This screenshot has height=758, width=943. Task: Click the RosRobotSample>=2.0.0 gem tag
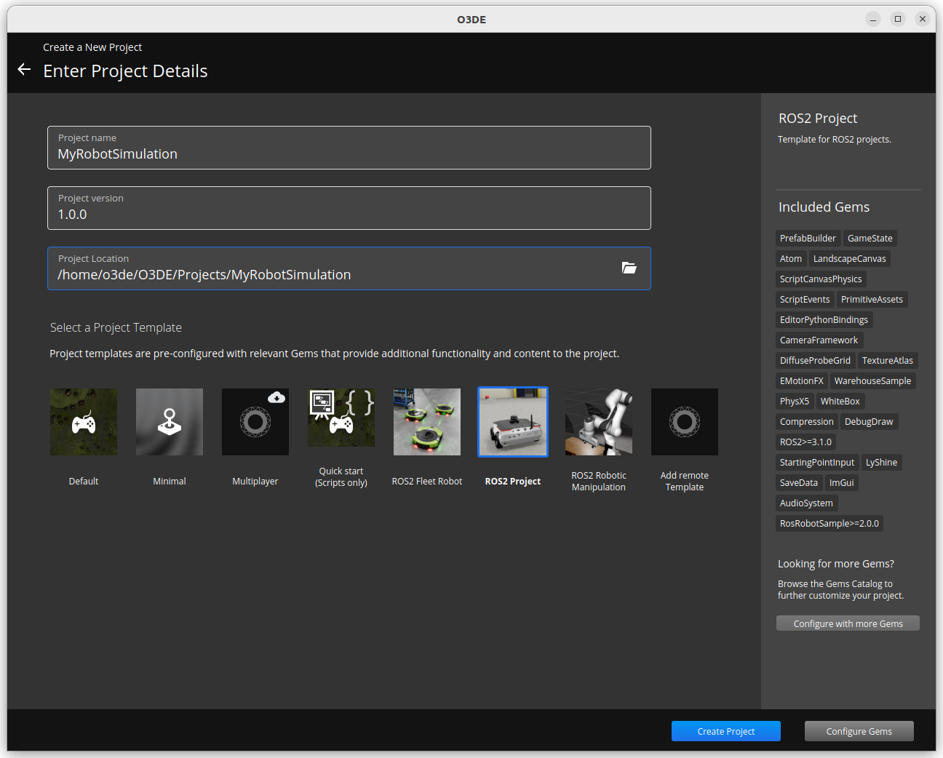(829, 523)
